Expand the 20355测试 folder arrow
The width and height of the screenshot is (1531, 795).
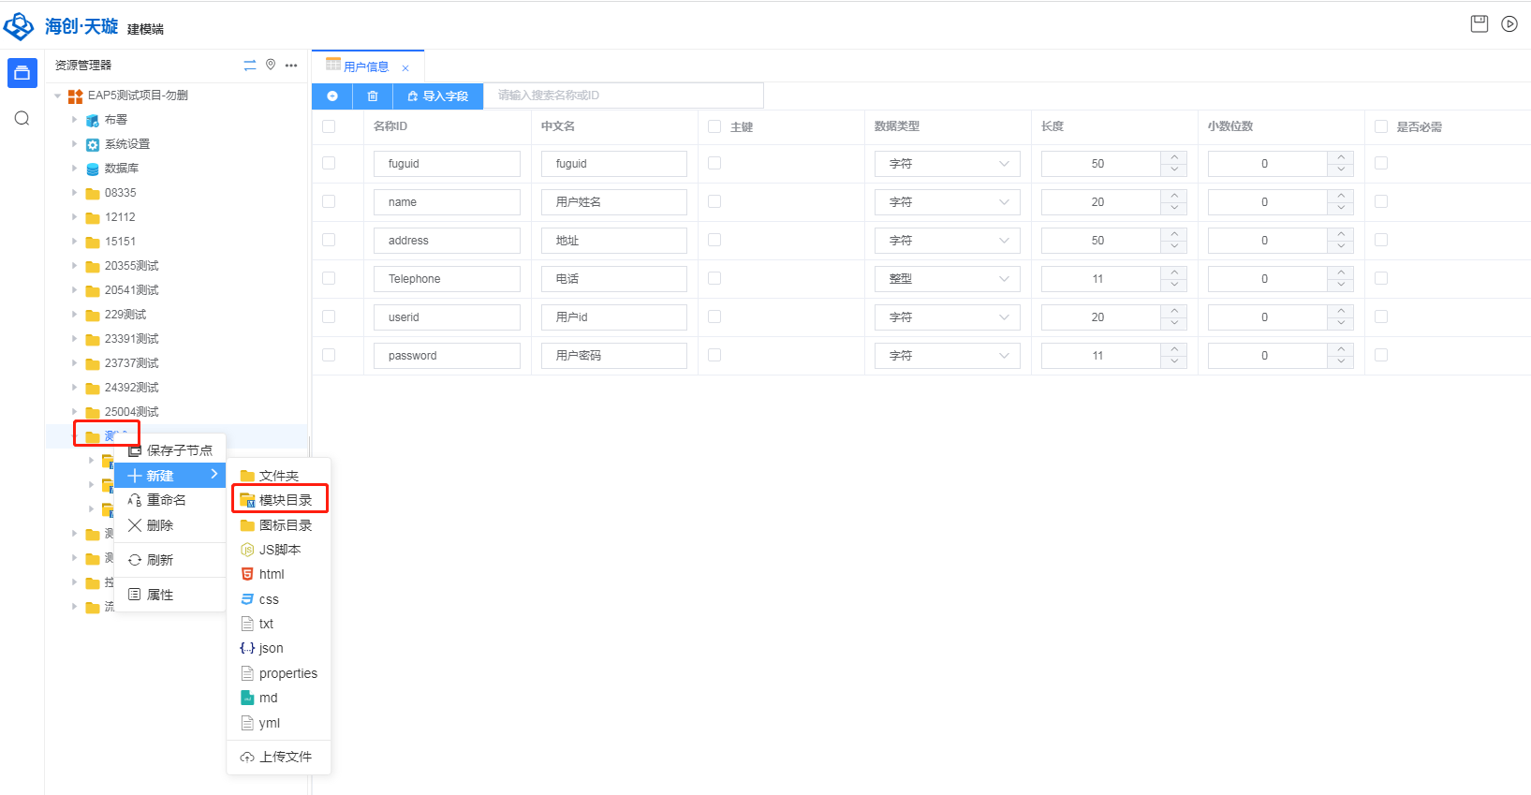click(x=75, y=266)
